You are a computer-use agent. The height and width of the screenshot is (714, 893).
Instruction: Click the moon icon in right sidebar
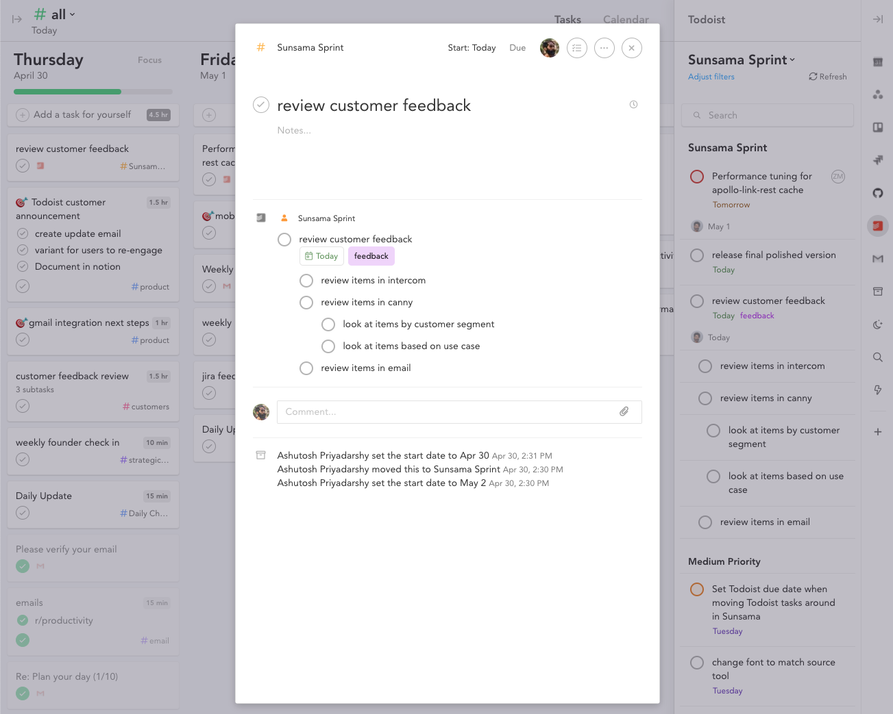(877, 324)
